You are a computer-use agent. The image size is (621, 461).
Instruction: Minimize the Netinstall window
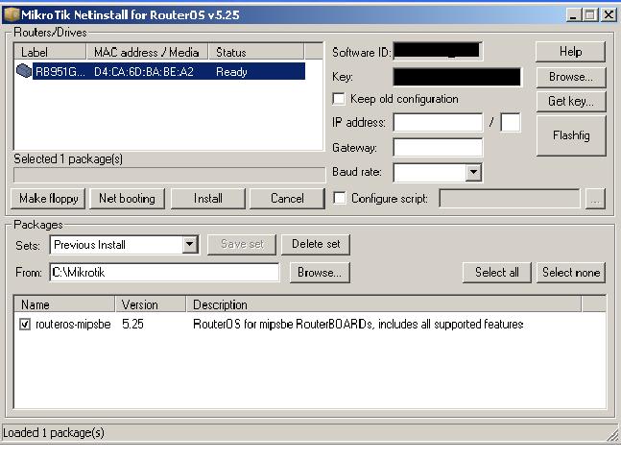[x=573, y=15]
